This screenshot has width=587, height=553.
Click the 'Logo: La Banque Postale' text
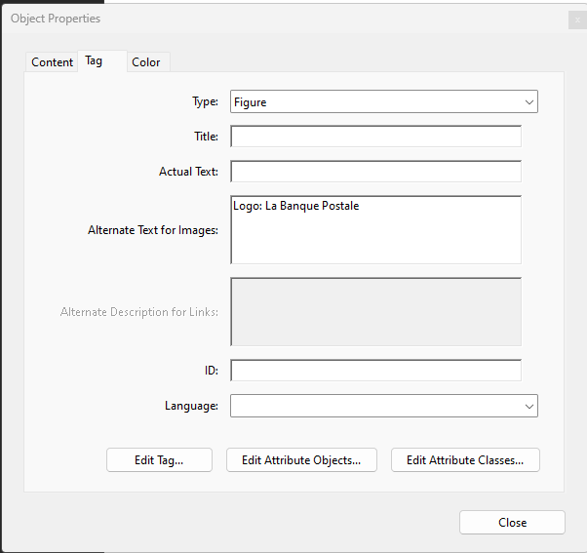[x=296, y=206]
